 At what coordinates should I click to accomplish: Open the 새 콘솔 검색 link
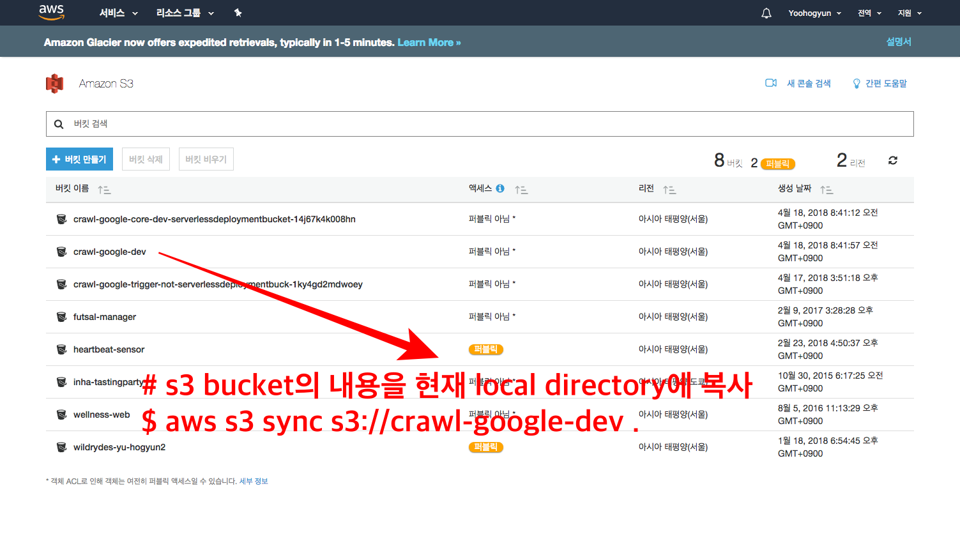coord(809,83)
